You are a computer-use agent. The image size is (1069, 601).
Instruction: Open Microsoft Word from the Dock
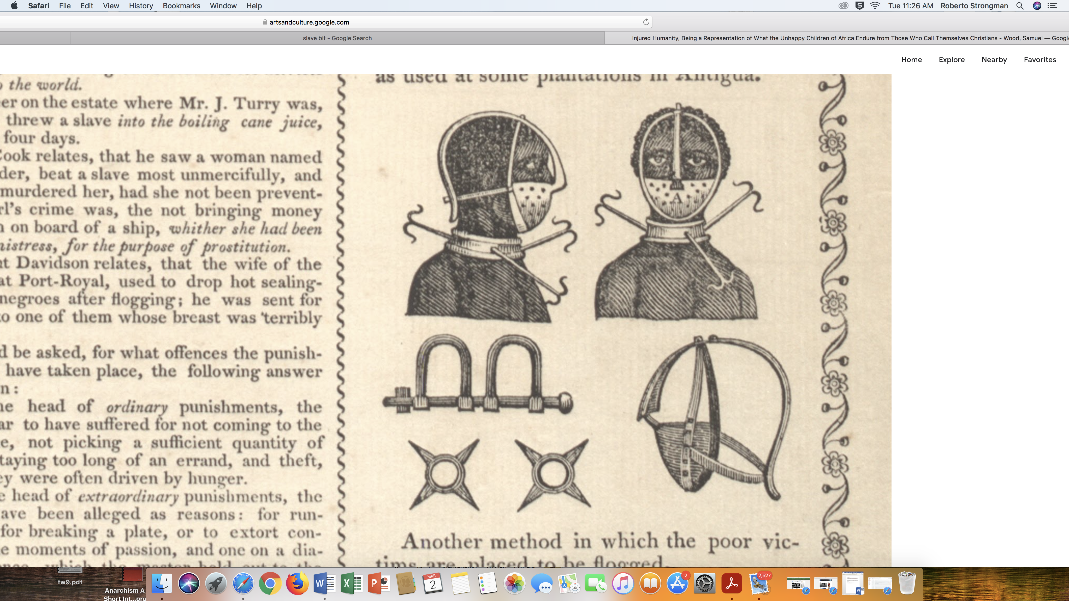click(324, 583)
